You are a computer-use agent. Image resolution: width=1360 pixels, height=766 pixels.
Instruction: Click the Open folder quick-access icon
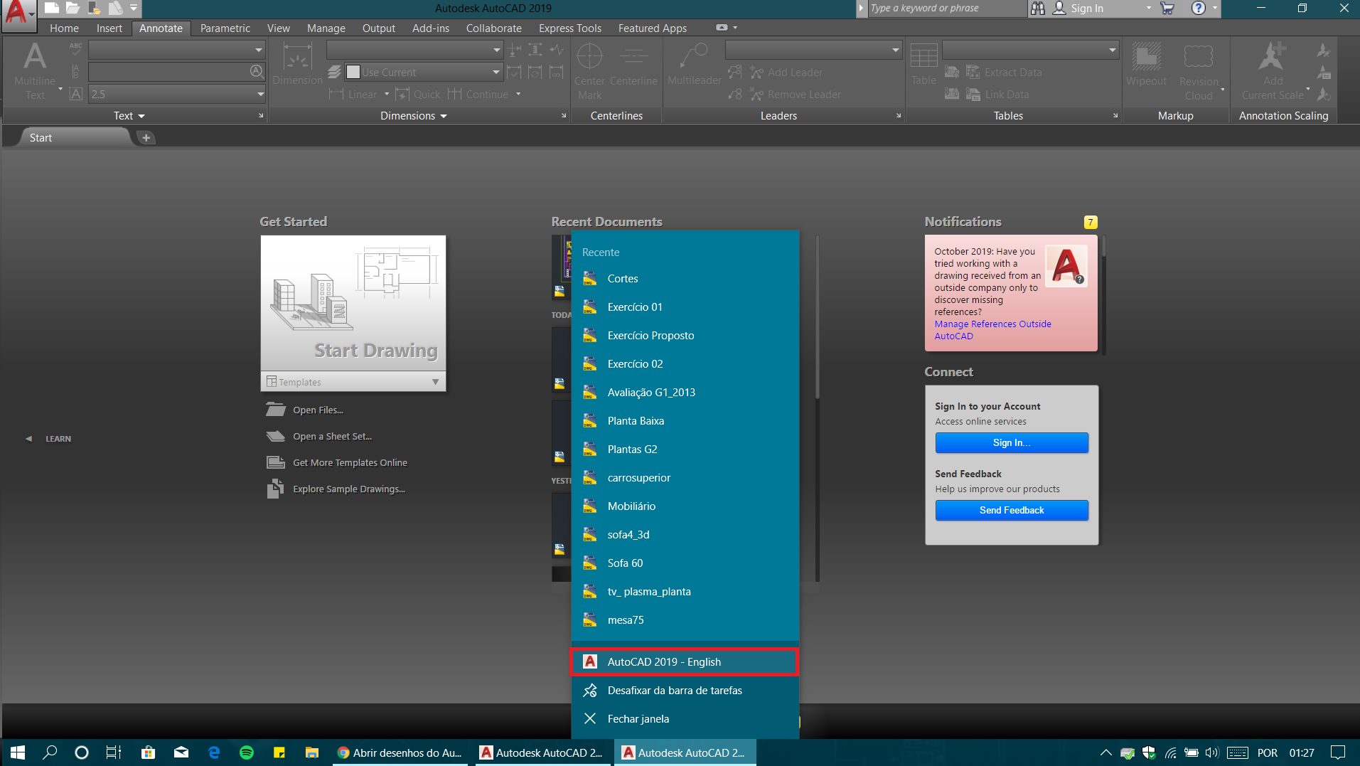73,8
